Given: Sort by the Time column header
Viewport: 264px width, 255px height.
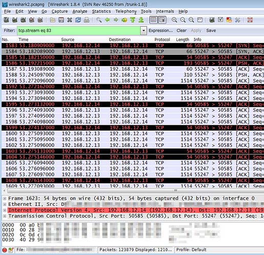Looking at the screenshot, I should (24, 39).
